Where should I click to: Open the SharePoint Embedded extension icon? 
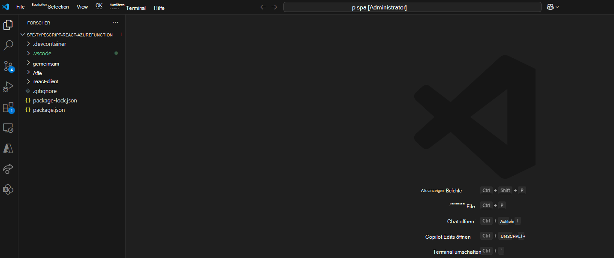tap(8, 189)
